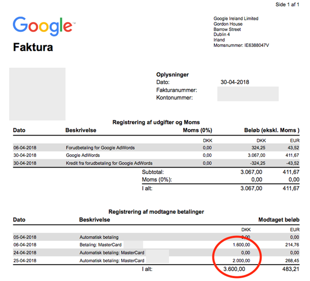
Task: Select "Betaling: MasterCard" description
Action: tap(100, 245)
